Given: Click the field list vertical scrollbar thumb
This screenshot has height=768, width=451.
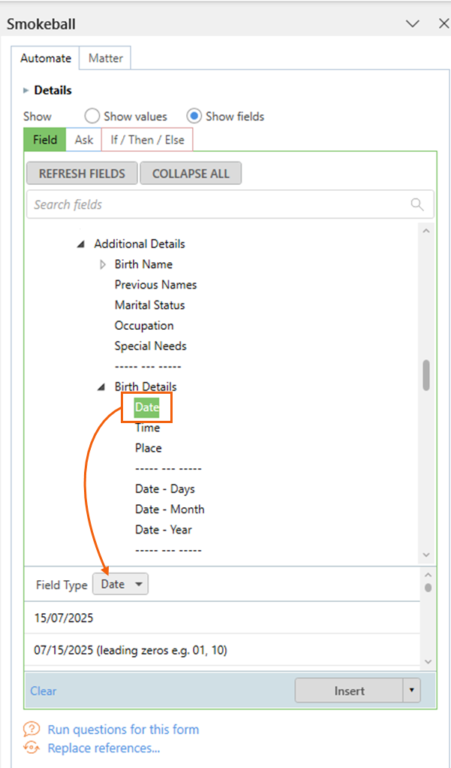Looking at the screenshot, I should 426,375.
